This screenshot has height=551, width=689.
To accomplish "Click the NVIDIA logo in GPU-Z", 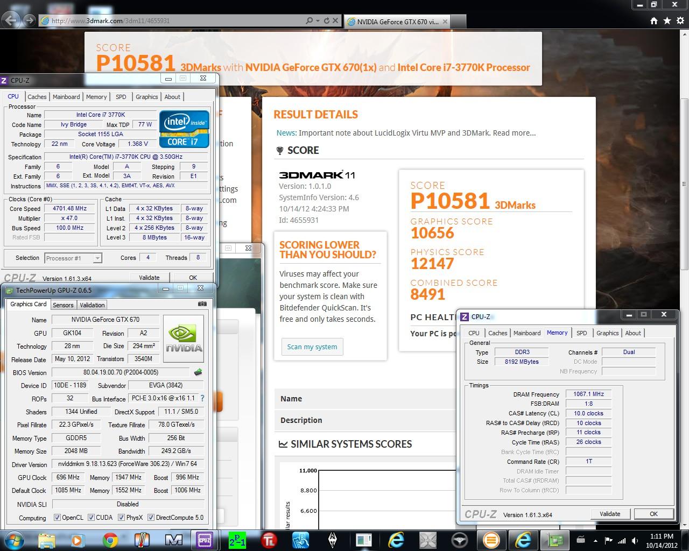I will [184, 339].
